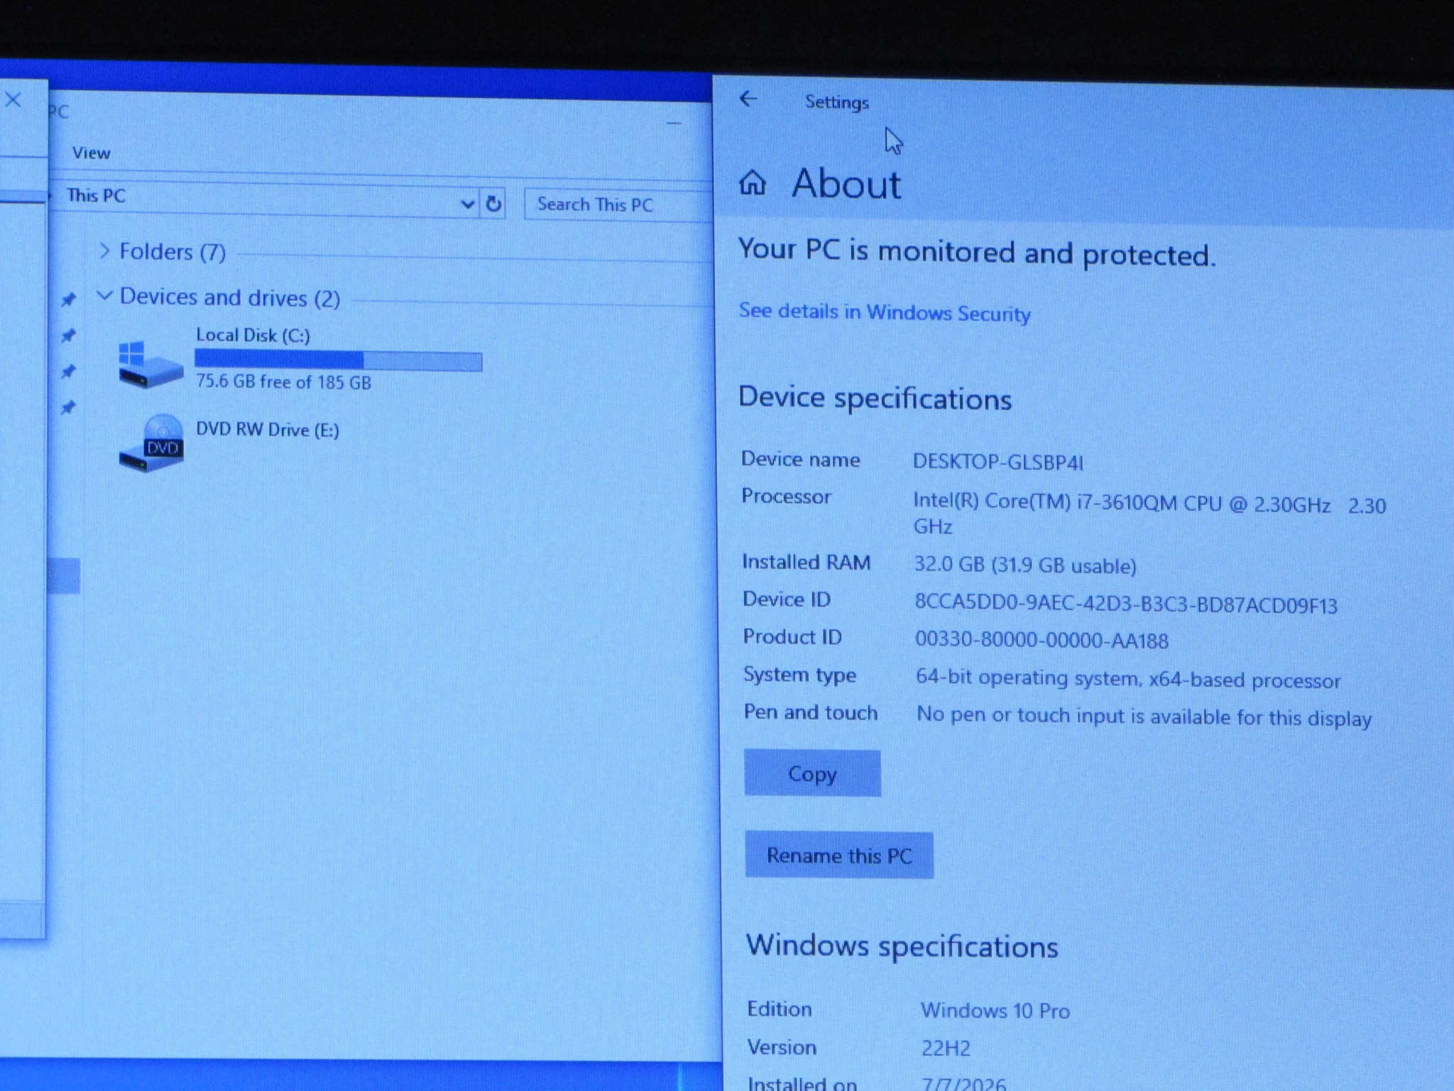Select the DVD RW Drive (E:) icon
The width and height of the screenshot is (1454, 1091).
(151, 443)
